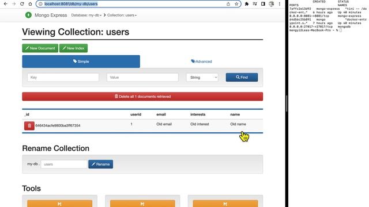This screenshot has height=207, width=369.
Task: Open the browser home page
Action: click(x=30, y=4)
